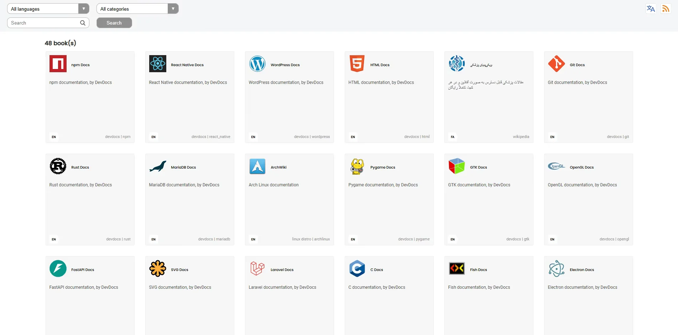Click the Pygame snake logo
Image resolution: width=678 pixels, height=335 pixels.
(x=357, y=166)
